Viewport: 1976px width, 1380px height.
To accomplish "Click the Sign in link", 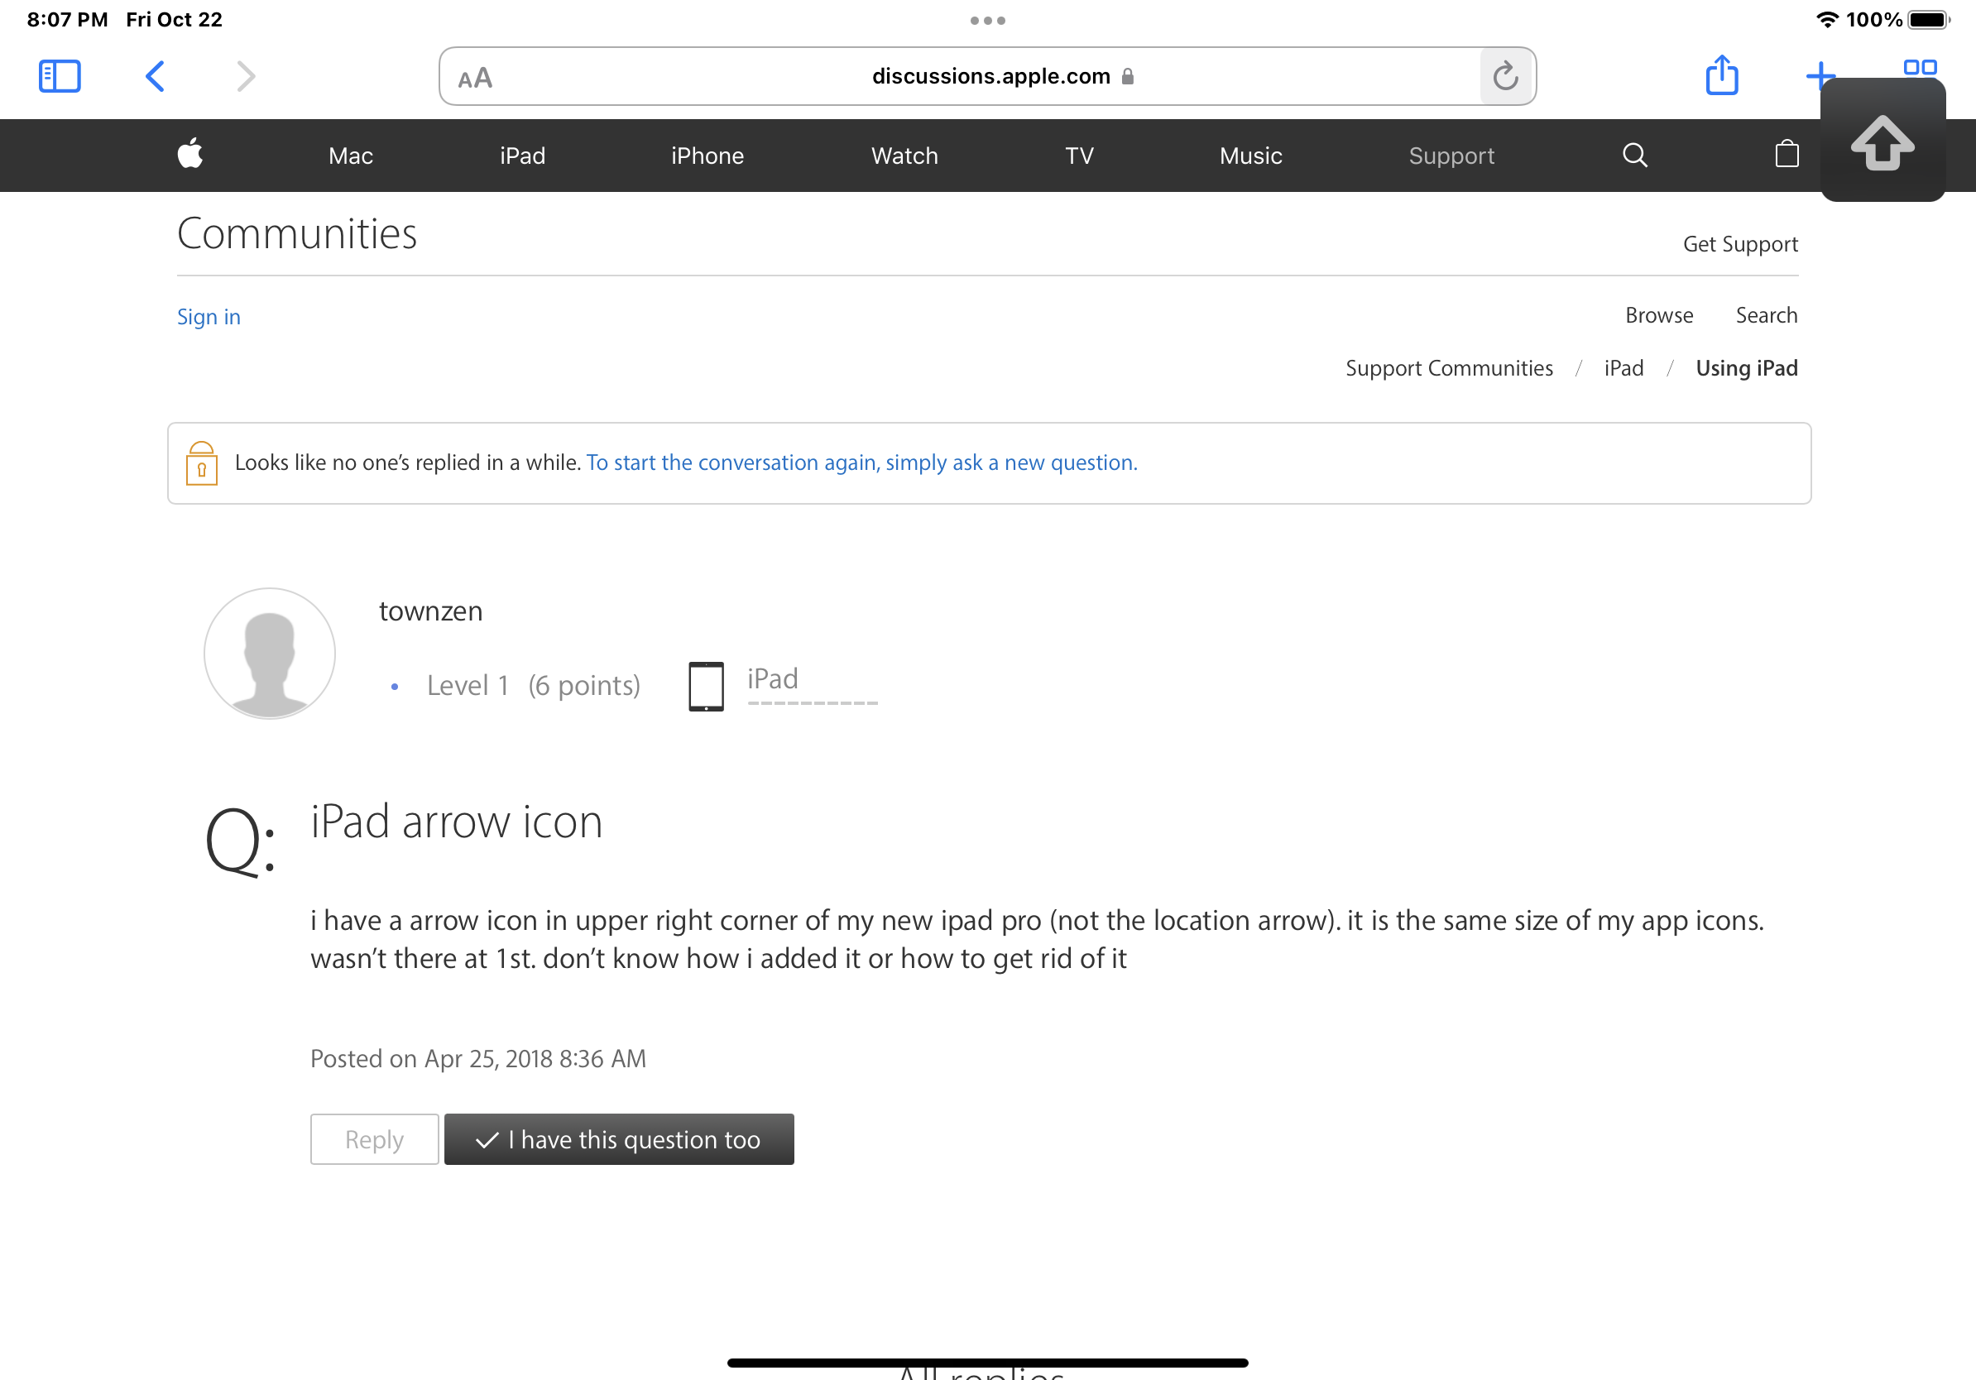I will pyautogui.click(x=209, y=317).
